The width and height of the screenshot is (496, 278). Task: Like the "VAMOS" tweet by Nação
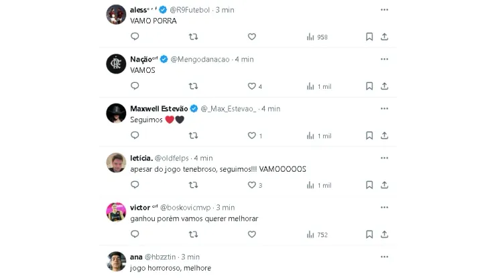pyautogui.click(x=252, y=86)
